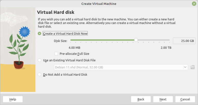Click the Create Virtual Machine title bar

click(x=99, y=4)
